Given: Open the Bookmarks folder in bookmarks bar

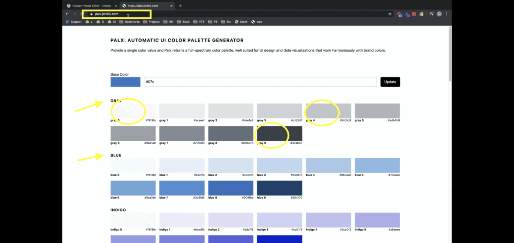Looking at the screenshot, I should [129, 21].
